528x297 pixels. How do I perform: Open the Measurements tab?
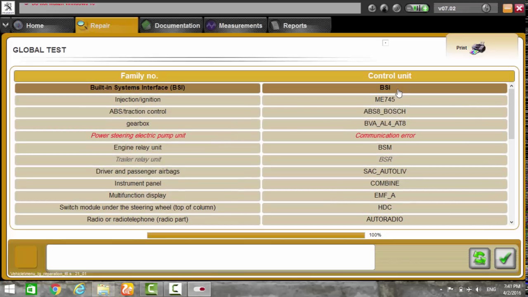[235, 26]
